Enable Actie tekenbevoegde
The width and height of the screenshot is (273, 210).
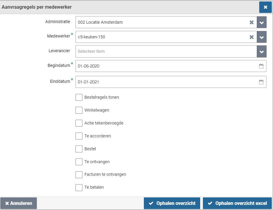[x=79, y=123]
